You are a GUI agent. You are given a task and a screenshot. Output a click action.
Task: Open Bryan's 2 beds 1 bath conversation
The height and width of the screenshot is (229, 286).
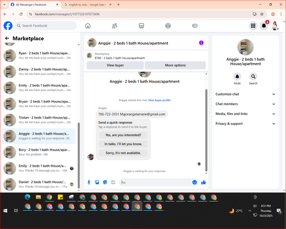coord(39,104)
